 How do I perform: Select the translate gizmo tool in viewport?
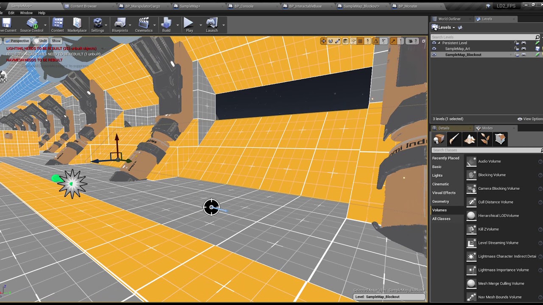tap(324, 41)
